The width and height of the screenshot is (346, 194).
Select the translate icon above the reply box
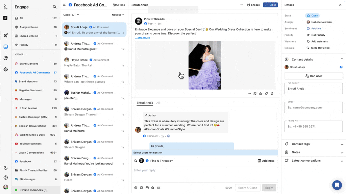coord(255,94)
